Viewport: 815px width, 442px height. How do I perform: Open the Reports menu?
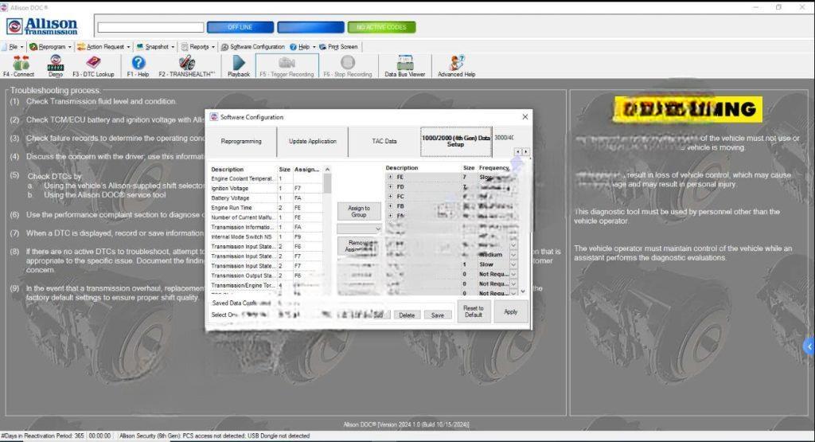coord(198,47)
